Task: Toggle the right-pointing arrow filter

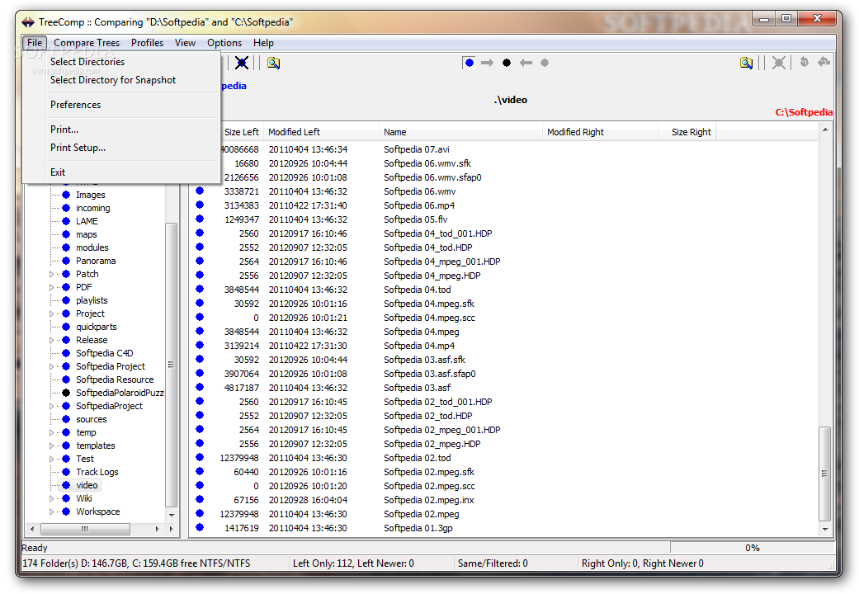Action: pyautogui.click(x=487, y=63)
